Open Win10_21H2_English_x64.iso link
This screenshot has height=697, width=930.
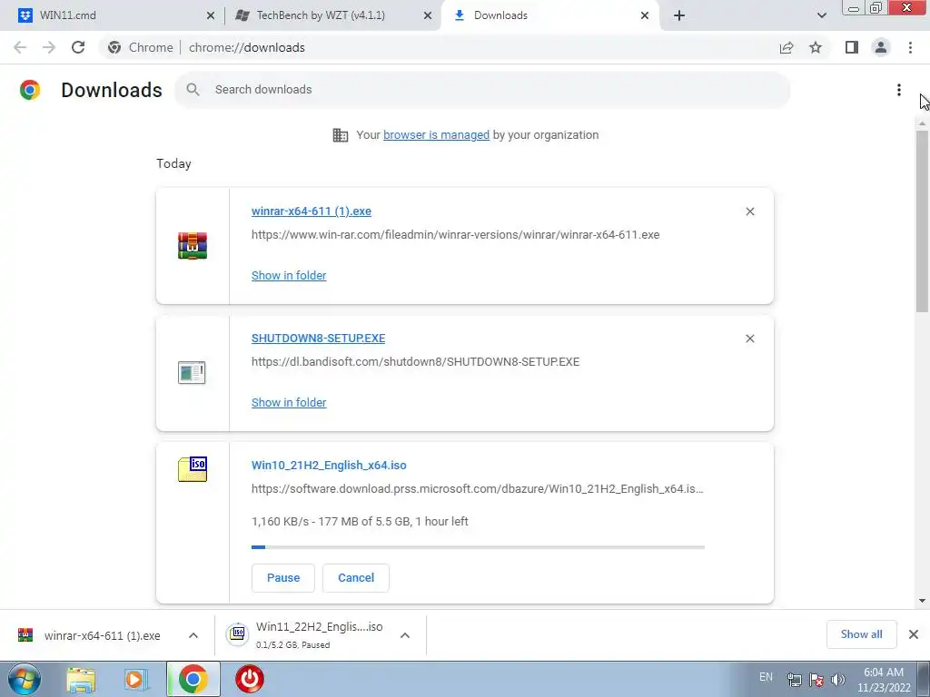click(329, 466)
